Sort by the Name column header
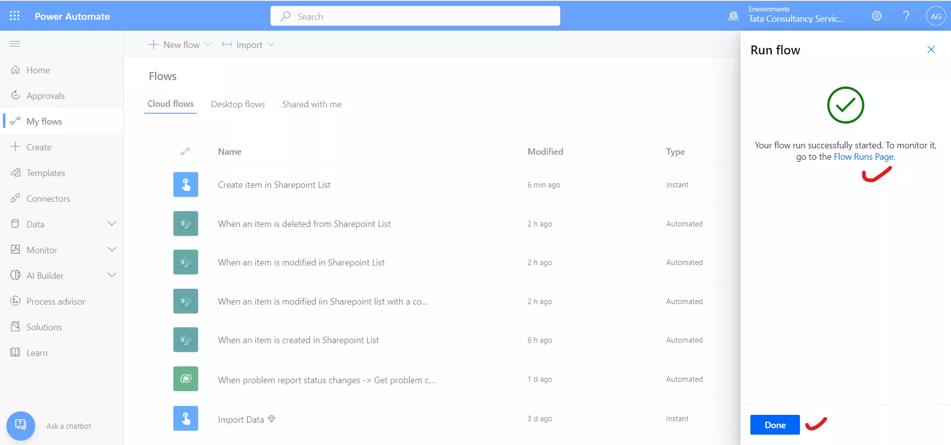 pos(230,152)
